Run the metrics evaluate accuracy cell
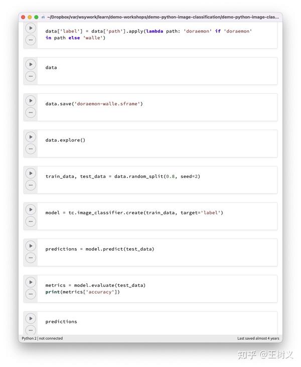This screenshot has width=301, height=367. (31, 282)
